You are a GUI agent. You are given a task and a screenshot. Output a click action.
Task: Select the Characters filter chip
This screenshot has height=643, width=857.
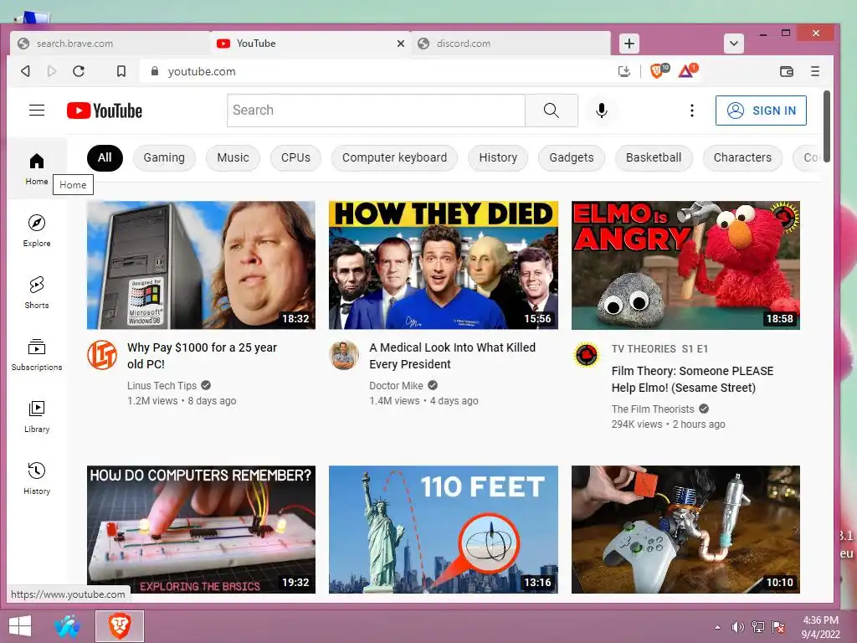pos(742,158)
